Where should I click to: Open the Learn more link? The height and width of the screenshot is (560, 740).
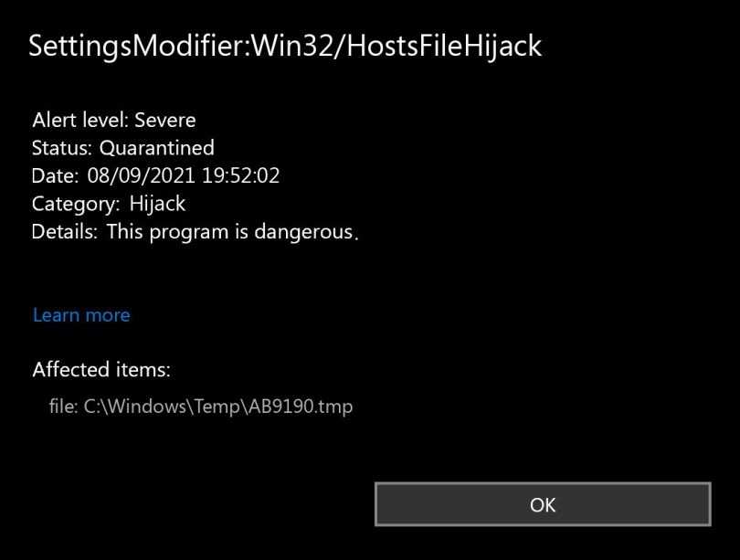pos(81,315)
